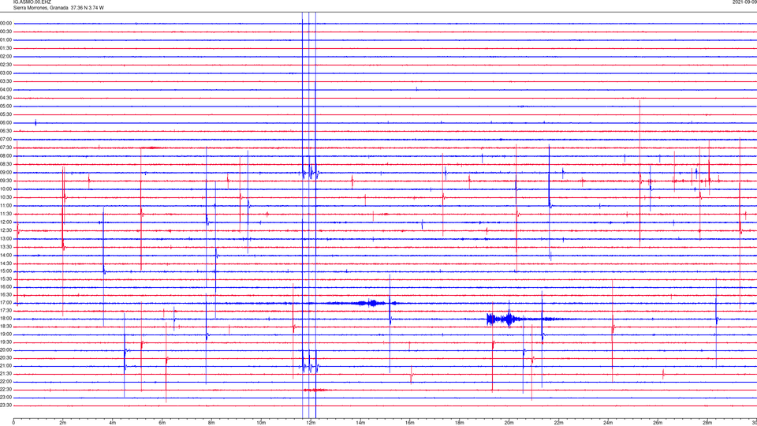Click the 24m axis tick label

click(x=608, y=423)
